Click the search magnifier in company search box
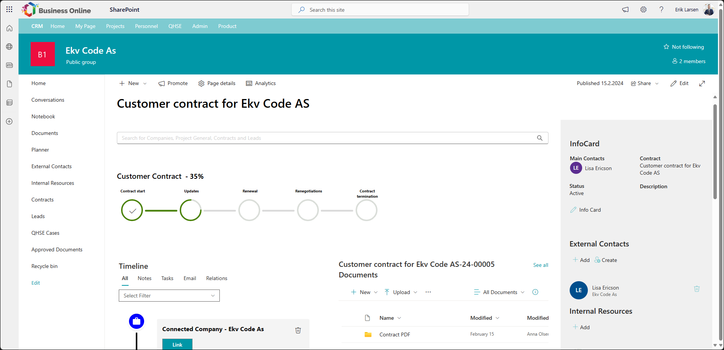724x350 pixels. 540,138
